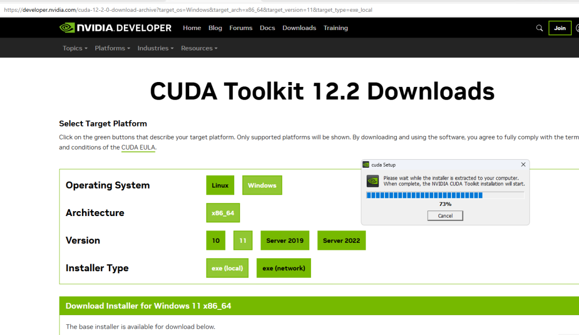Cancel the CUDA installer extraction
Screen dimensions: 579x335
(x=445, y=215)
